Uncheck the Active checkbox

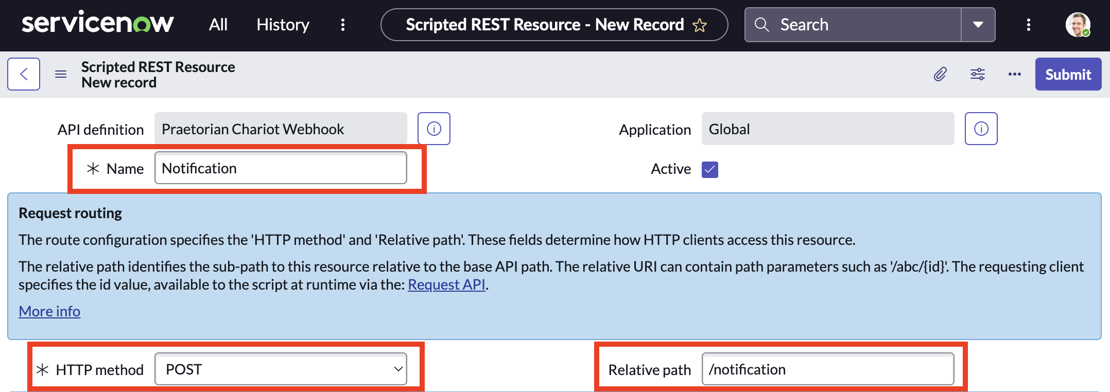coord(710,169)
